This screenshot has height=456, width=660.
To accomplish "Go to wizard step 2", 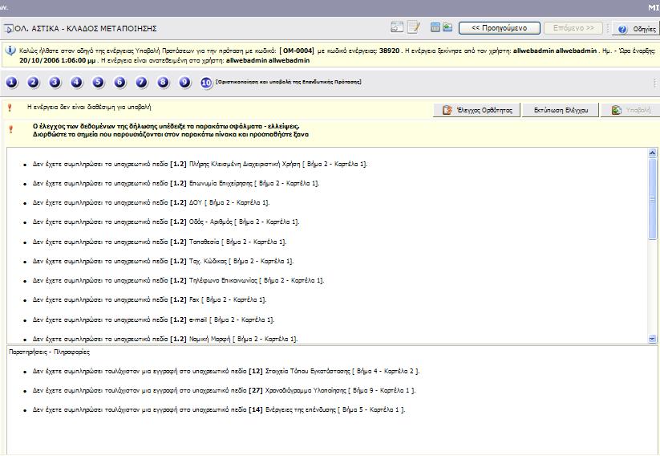I will (33, 82).
